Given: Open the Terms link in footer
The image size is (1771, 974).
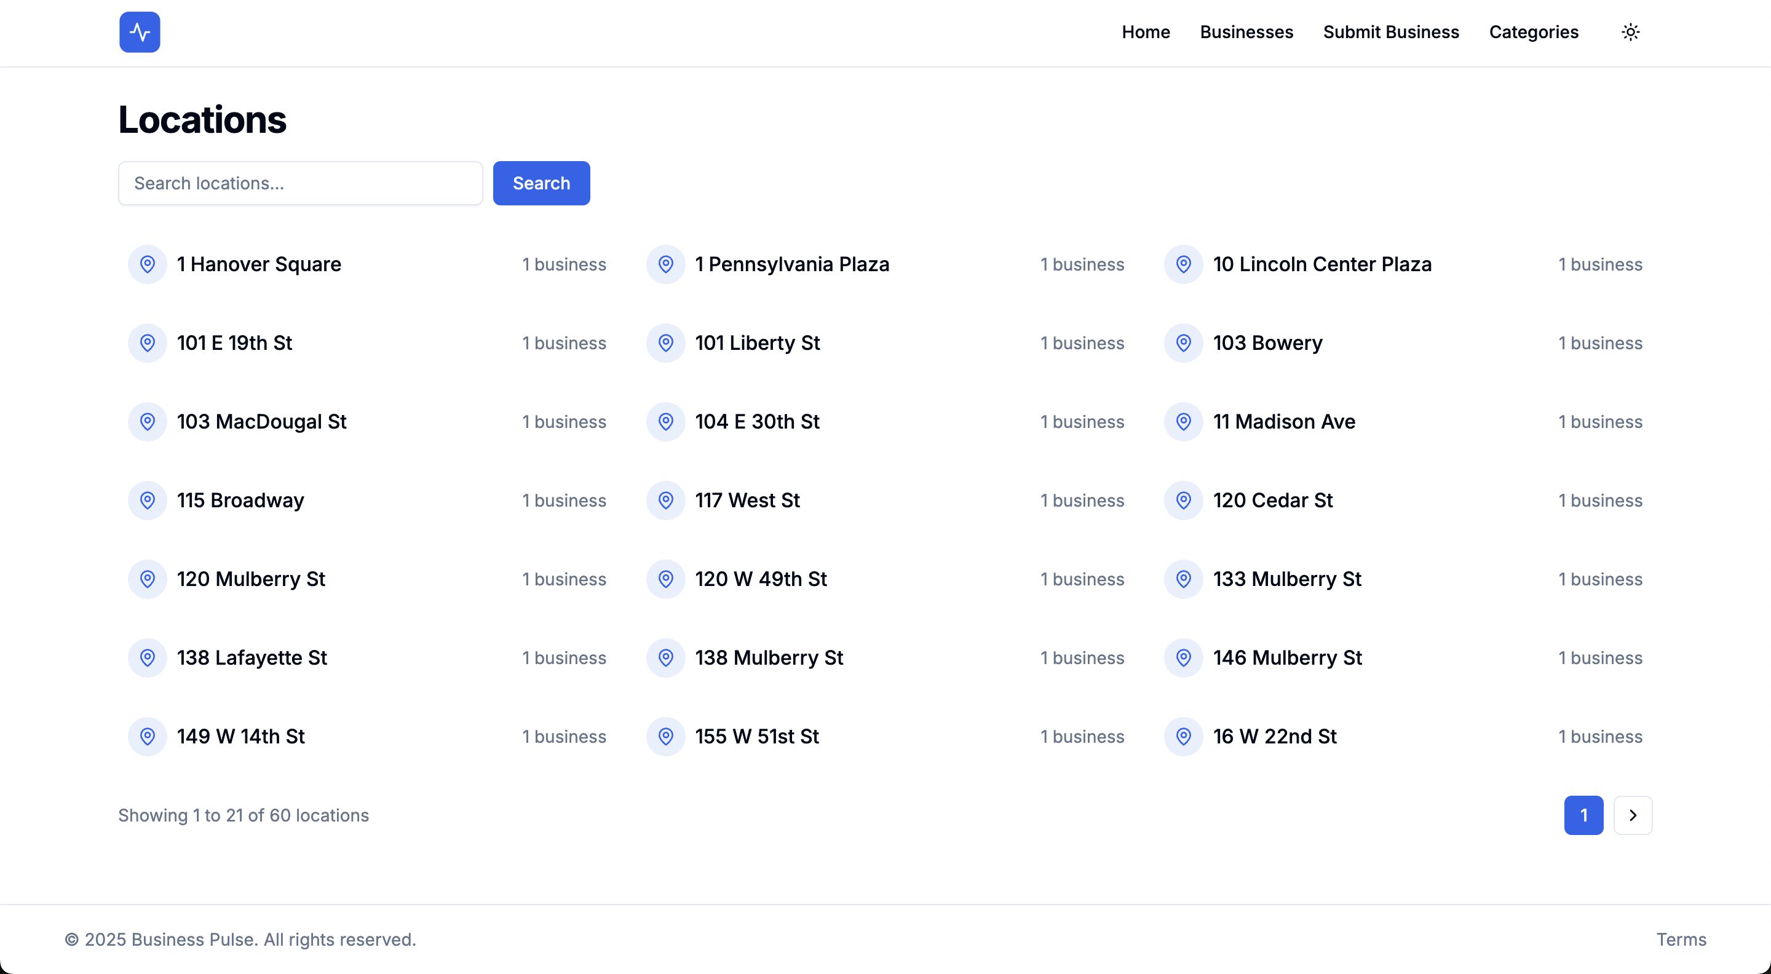Looking at the screenshot, I should (1680, 939).
